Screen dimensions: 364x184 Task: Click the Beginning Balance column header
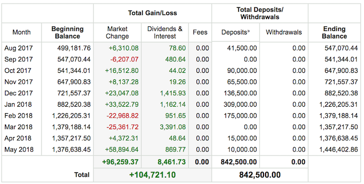click(67, 32)
